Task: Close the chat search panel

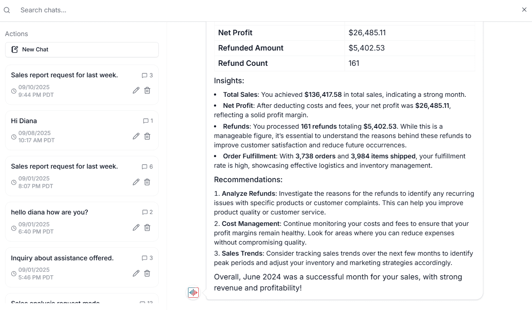Action: (524, 10)
